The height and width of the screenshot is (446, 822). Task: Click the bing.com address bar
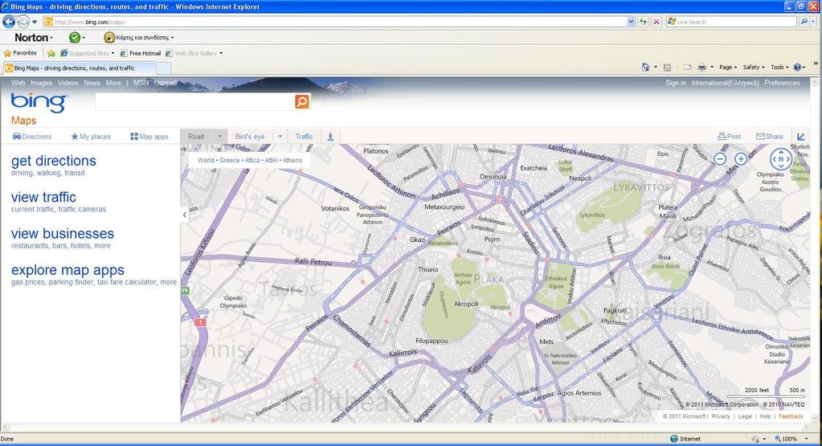[335, 22]
